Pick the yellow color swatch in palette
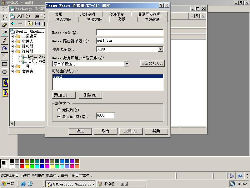 point(27,166)
